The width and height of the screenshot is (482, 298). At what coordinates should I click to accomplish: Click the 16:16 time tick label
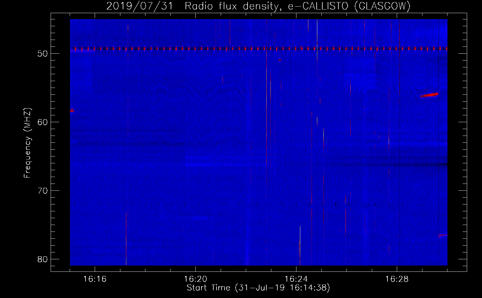(x=95, y=279)
